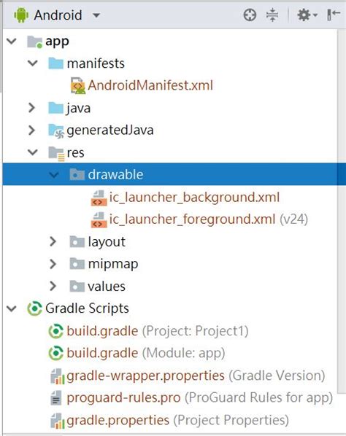346x436 pixels.
Task: Collapse the res folder
Action: 33,152
